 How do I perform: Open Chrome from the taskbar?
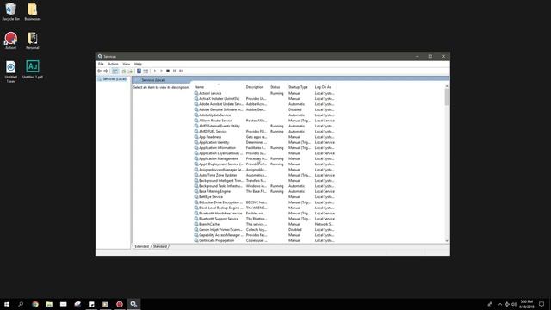click(35, 304)
